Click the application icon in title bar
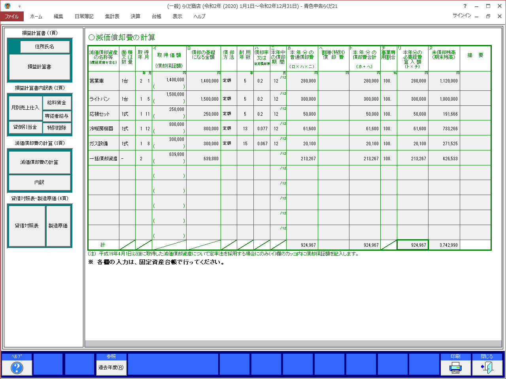Screen dimensions: 506x379 click(x=8, y=6)
